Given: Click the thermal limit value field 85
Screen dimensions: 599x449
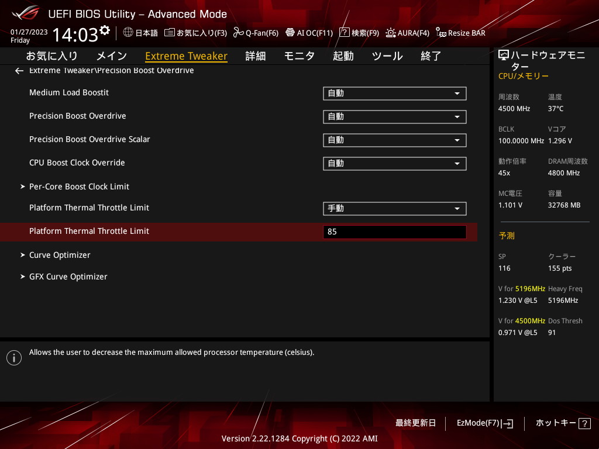Looking at the screenshot, I should pyautogui.click(x=395, y=232).
